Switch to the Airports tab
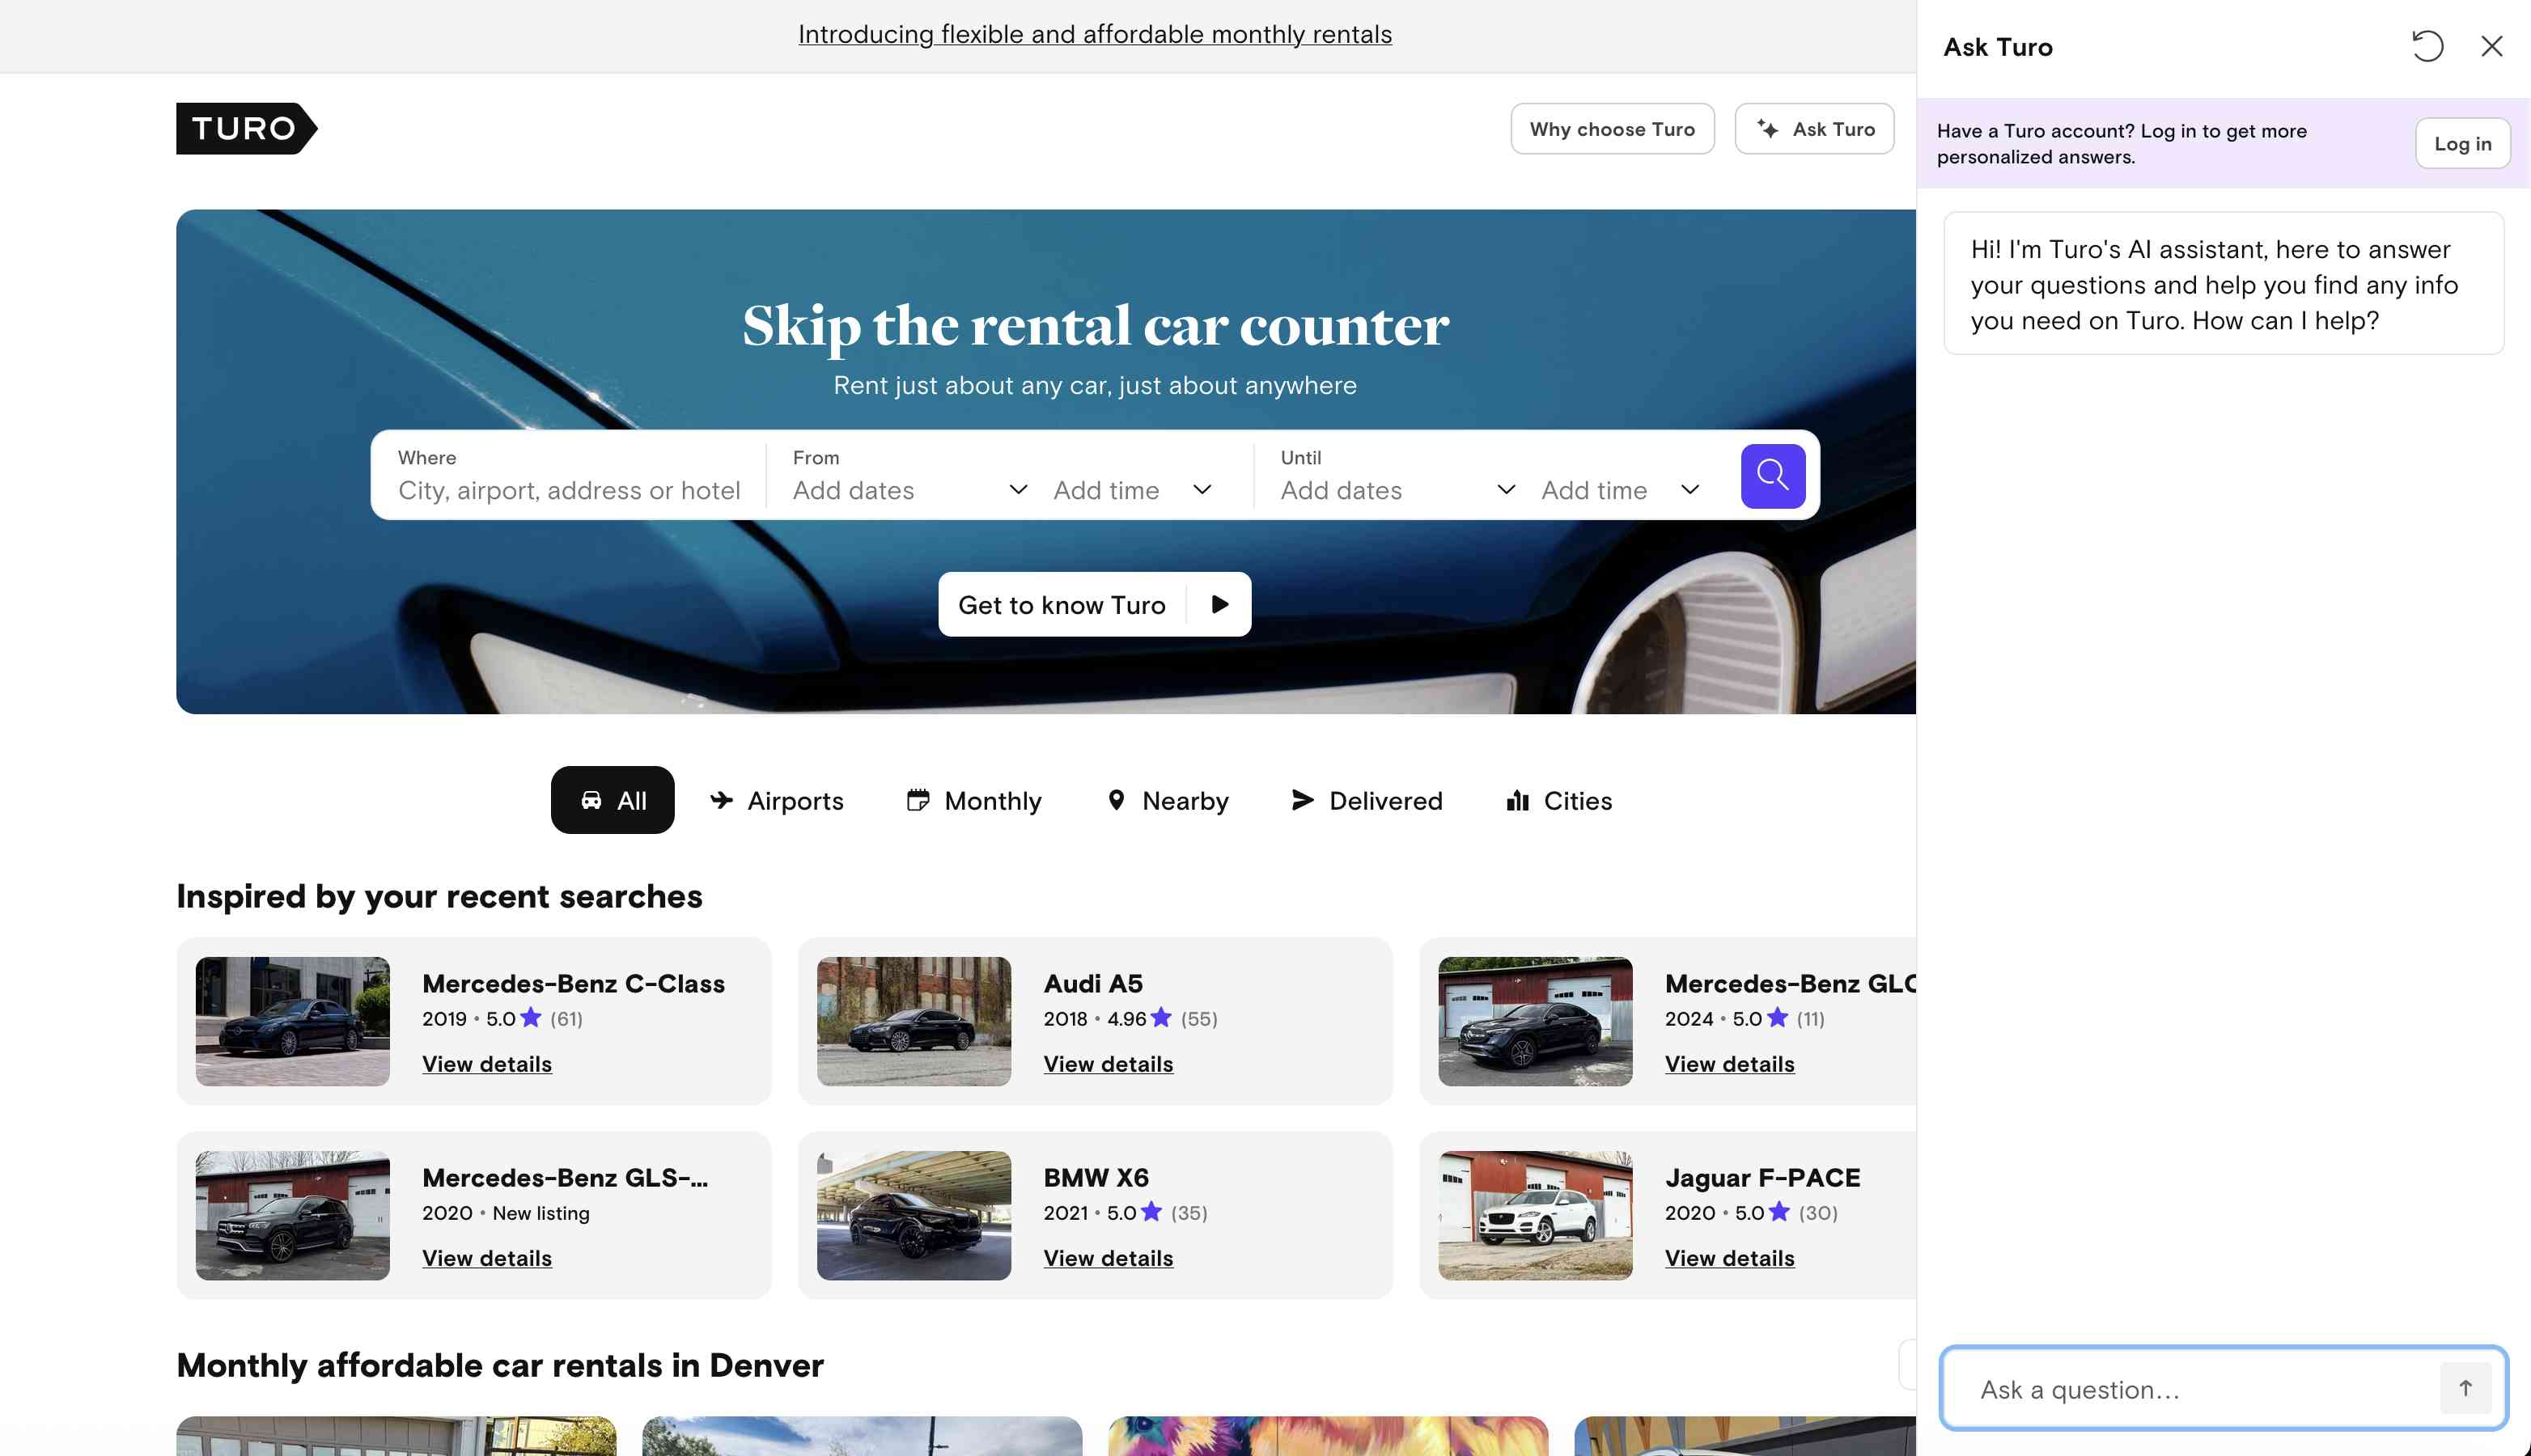 [776, 800]
